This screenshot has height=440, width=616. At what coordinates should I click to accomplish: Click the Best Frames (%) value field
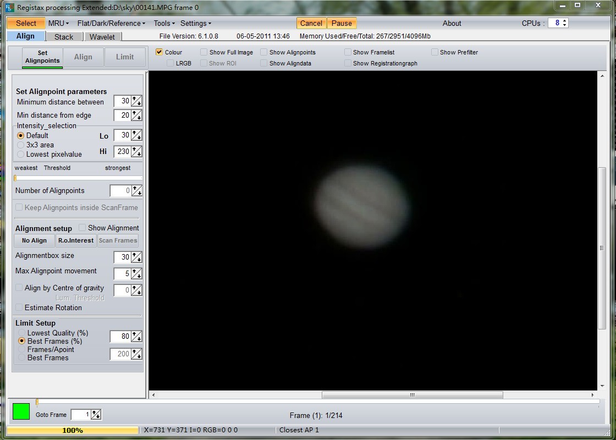pos(120,336)
